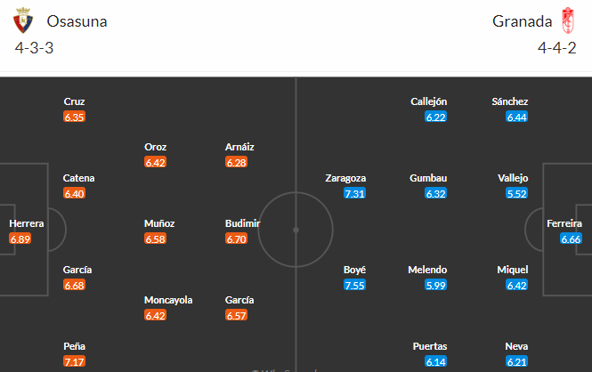Select Boyé's 7.55 rating badge
Screen dimensions: 592x372
tap(354, 285)
